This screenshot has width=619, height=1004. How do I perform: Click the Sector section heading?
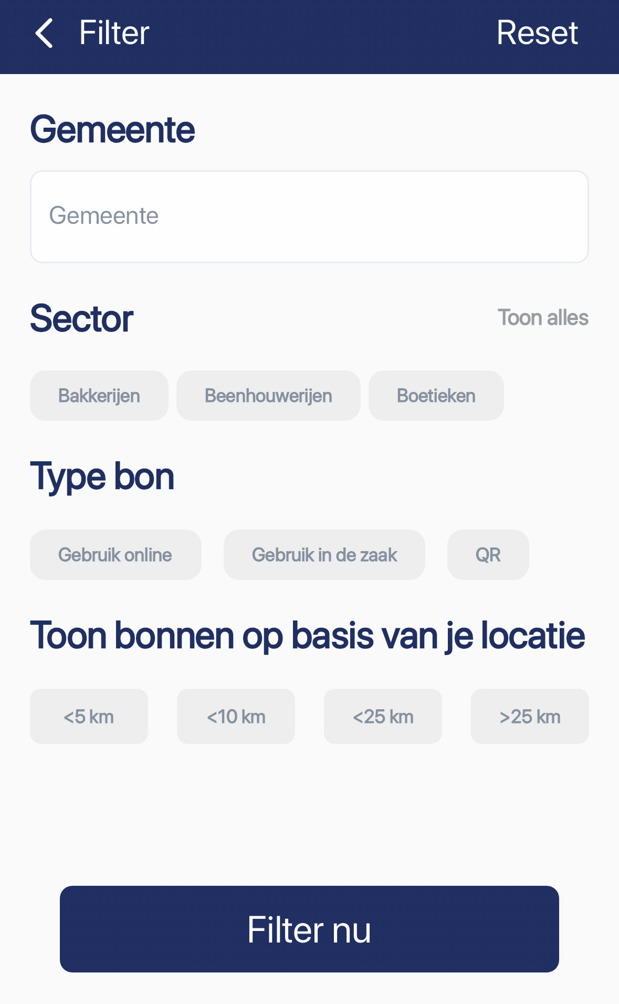(x=82, y=318)
